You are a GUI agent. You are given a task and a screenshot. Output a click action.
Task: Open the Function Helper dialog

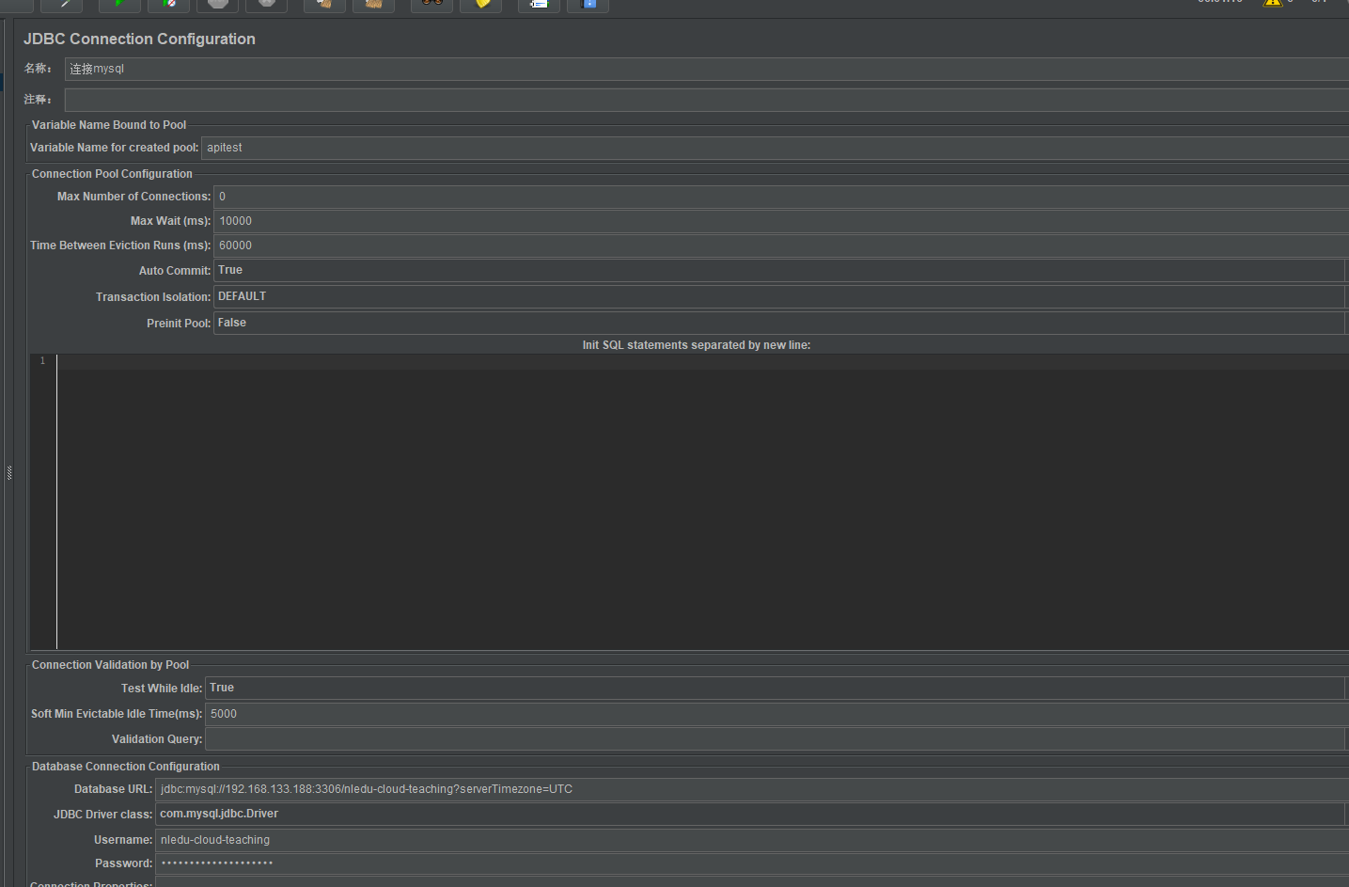539,4
